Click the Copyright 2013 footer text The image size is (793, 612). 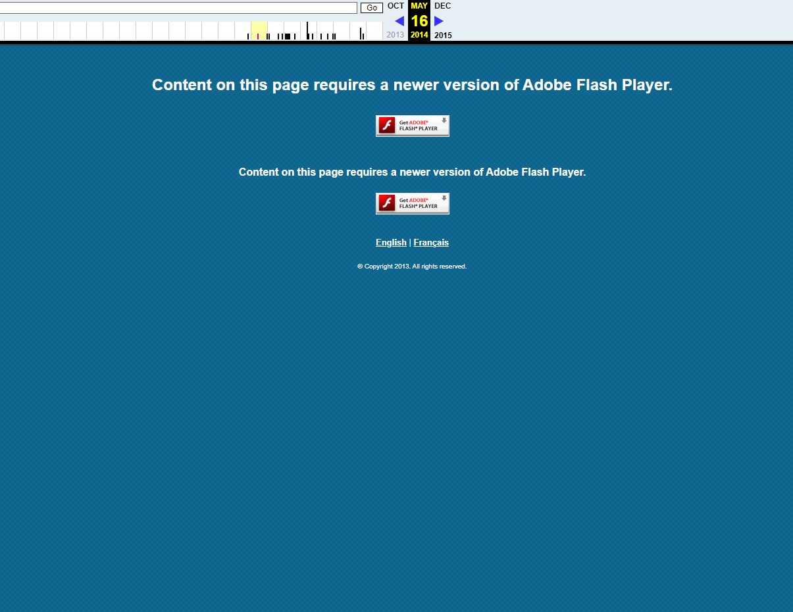(412, 267)
